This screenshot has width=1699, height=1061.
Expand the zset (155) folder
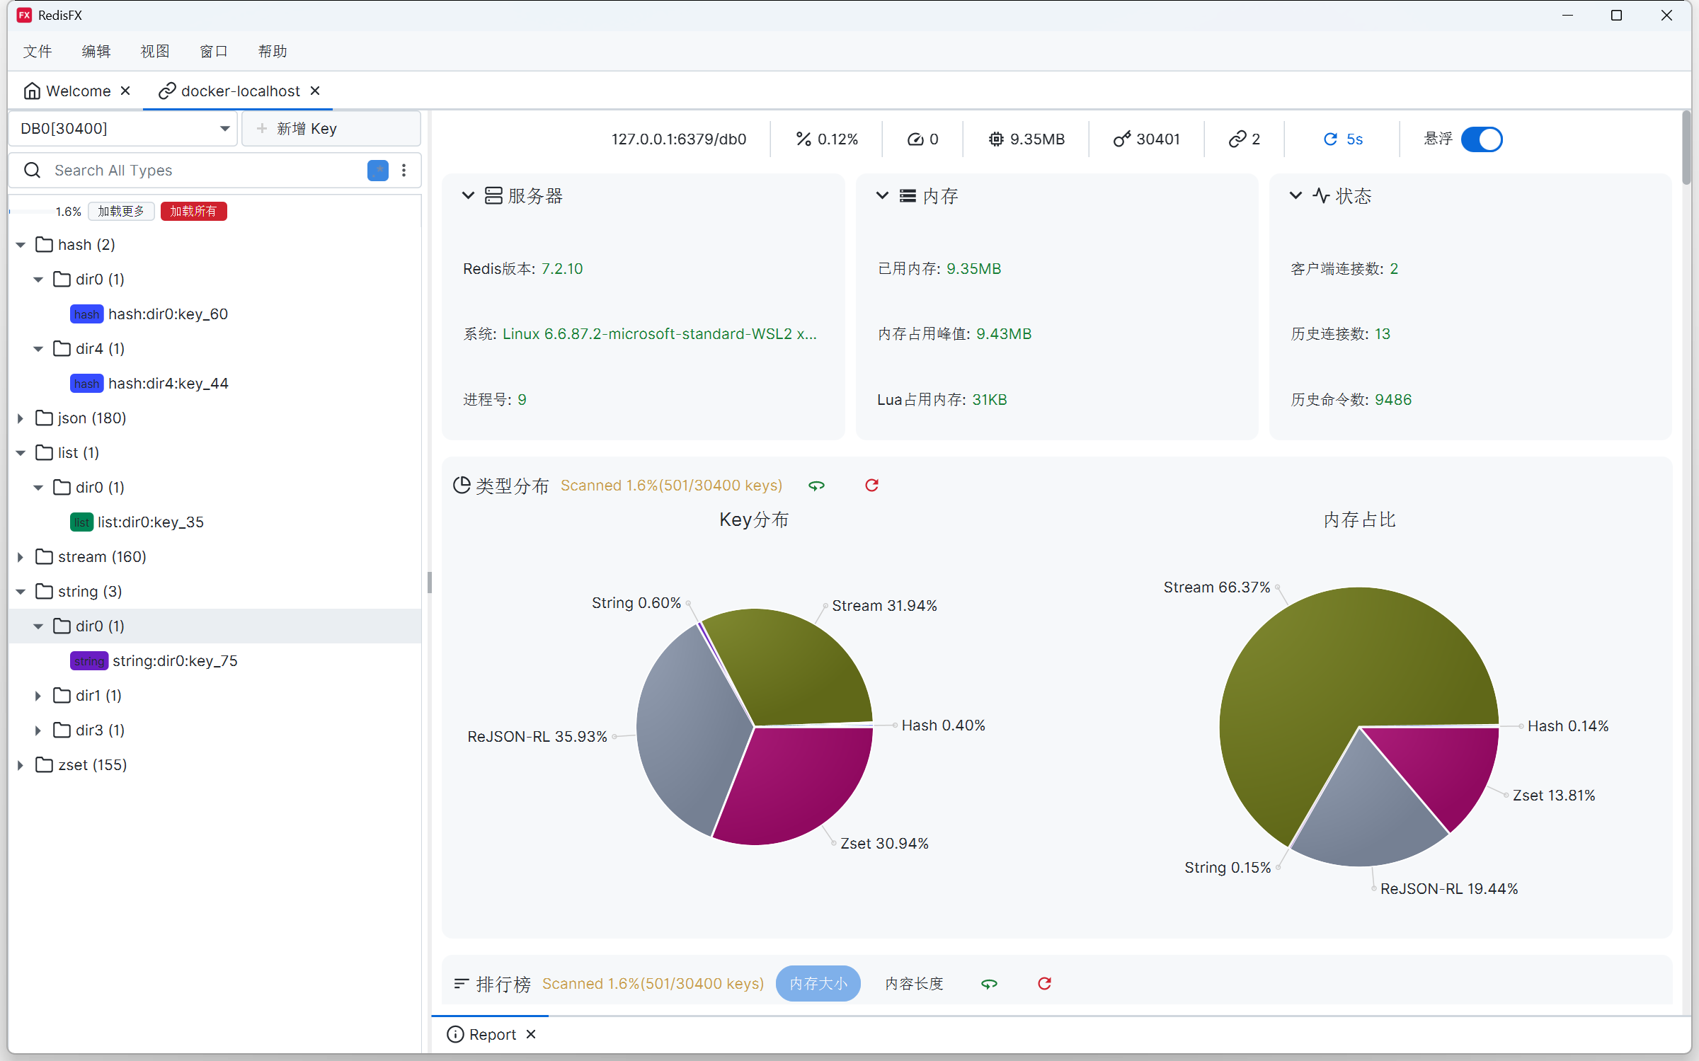pos(20,764)
